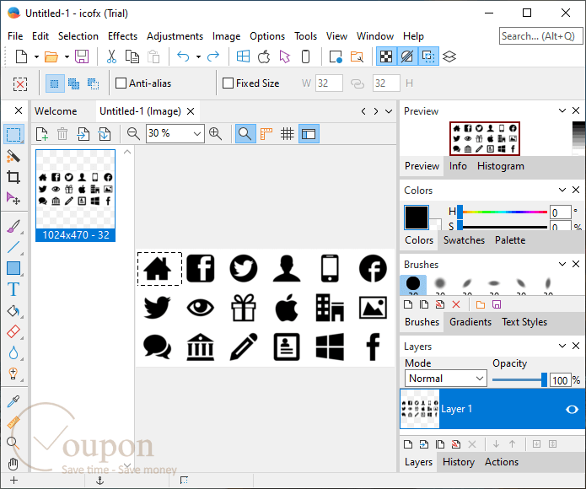586x489 pixels.
Task: Create Macintosh icon using apple button
Action: coord(264,56)
